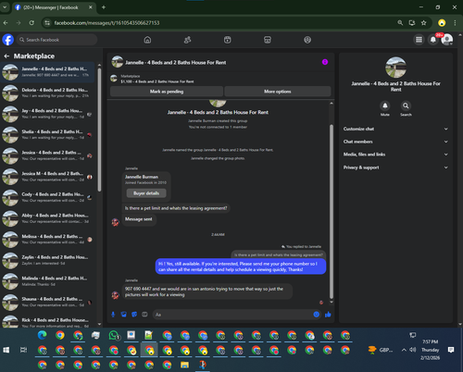
Task: Open the Cody conversation
Action: tap(48, 197)
